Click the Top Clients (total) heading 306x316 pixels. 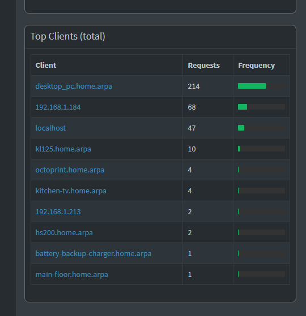(68, 37)
